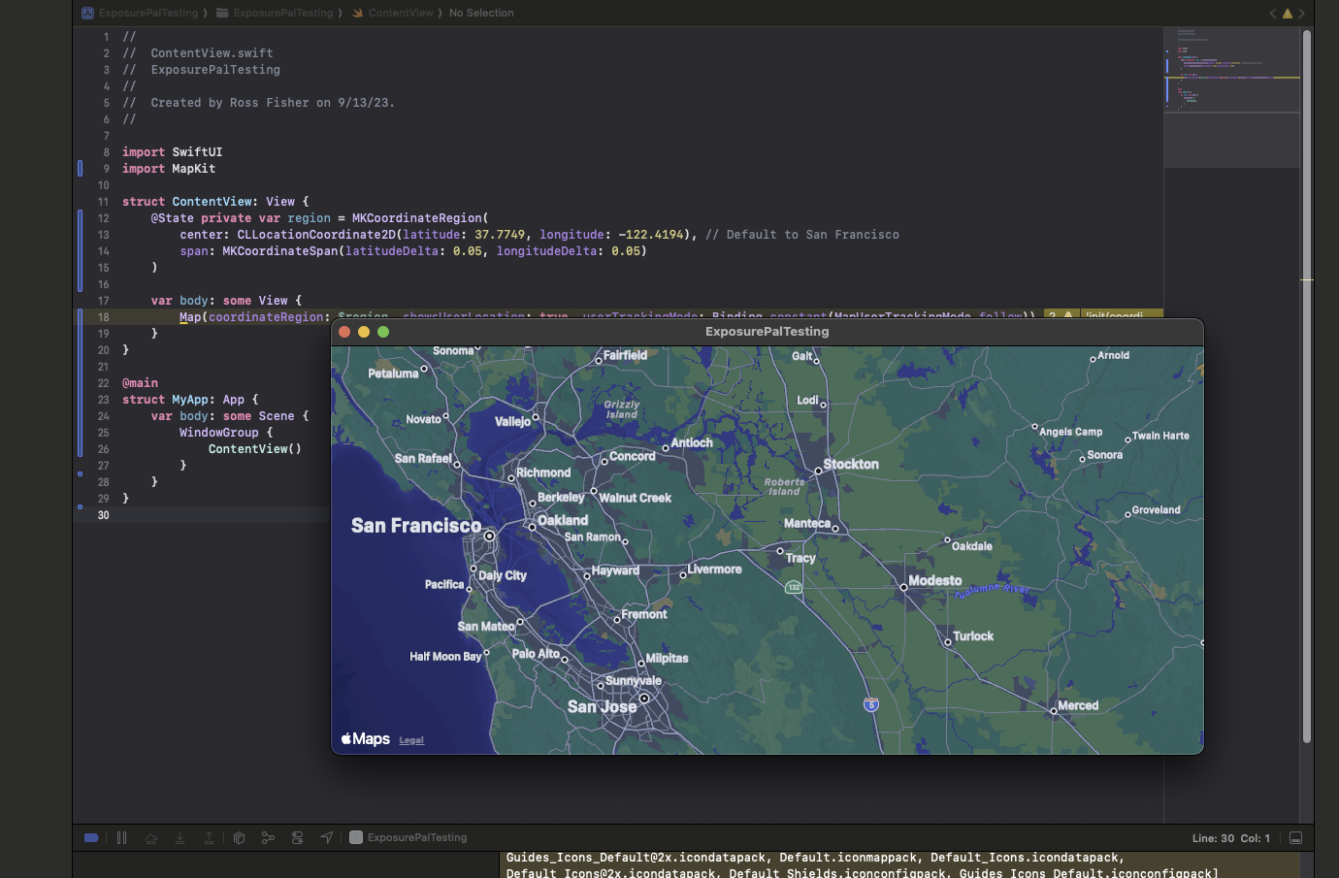1339x878 pixels.
Task: Minimize the ExposurePalTesting map window
Action: point(364,332)
